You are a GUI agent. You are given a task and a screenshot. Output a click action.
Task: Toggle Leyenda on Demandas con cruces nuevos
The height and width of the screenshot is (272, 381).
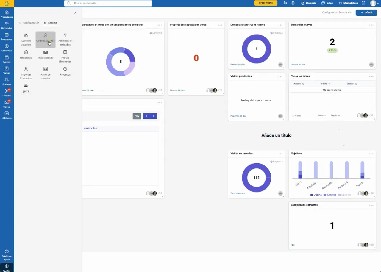pos(277,33)
